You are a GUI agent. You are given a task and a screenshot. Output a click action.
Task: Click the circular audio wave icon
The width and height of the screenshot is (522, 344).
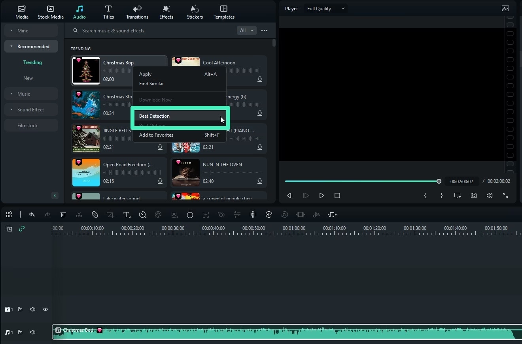tap(269, 214)
